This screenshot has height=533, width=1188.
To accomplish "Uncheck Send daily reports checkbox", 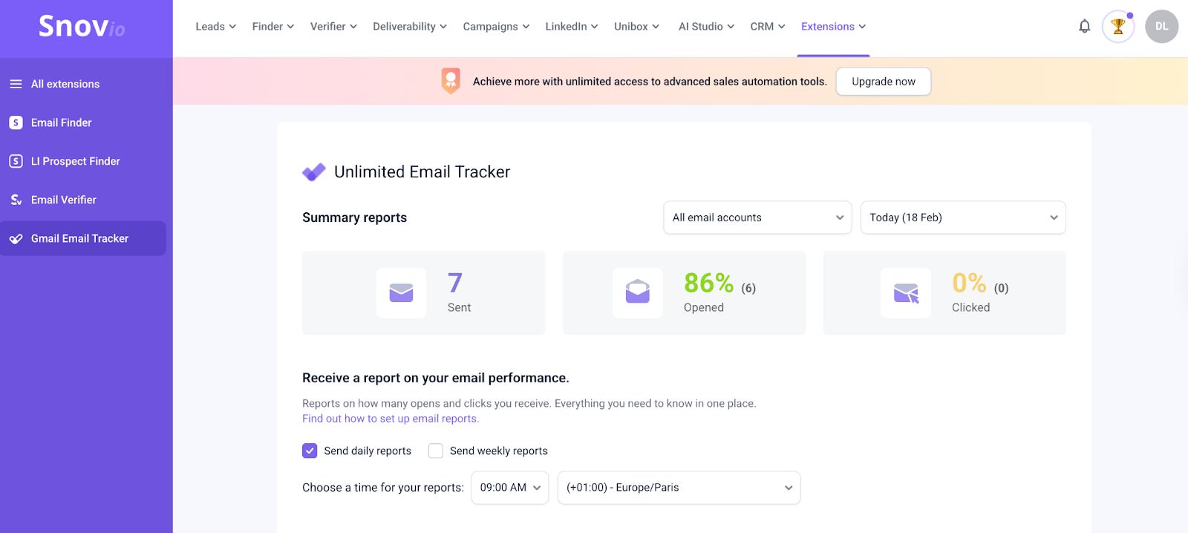I will pos(310,451).
